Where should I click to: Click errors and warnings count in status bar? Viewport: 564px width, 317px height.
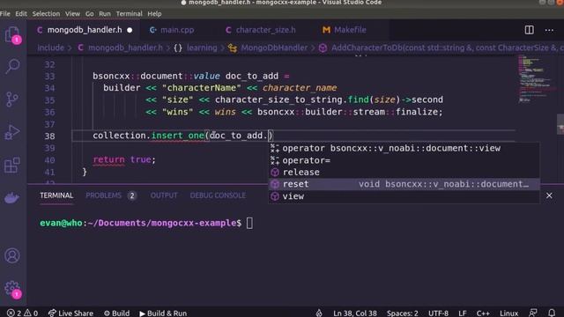(x=22, y=313)
